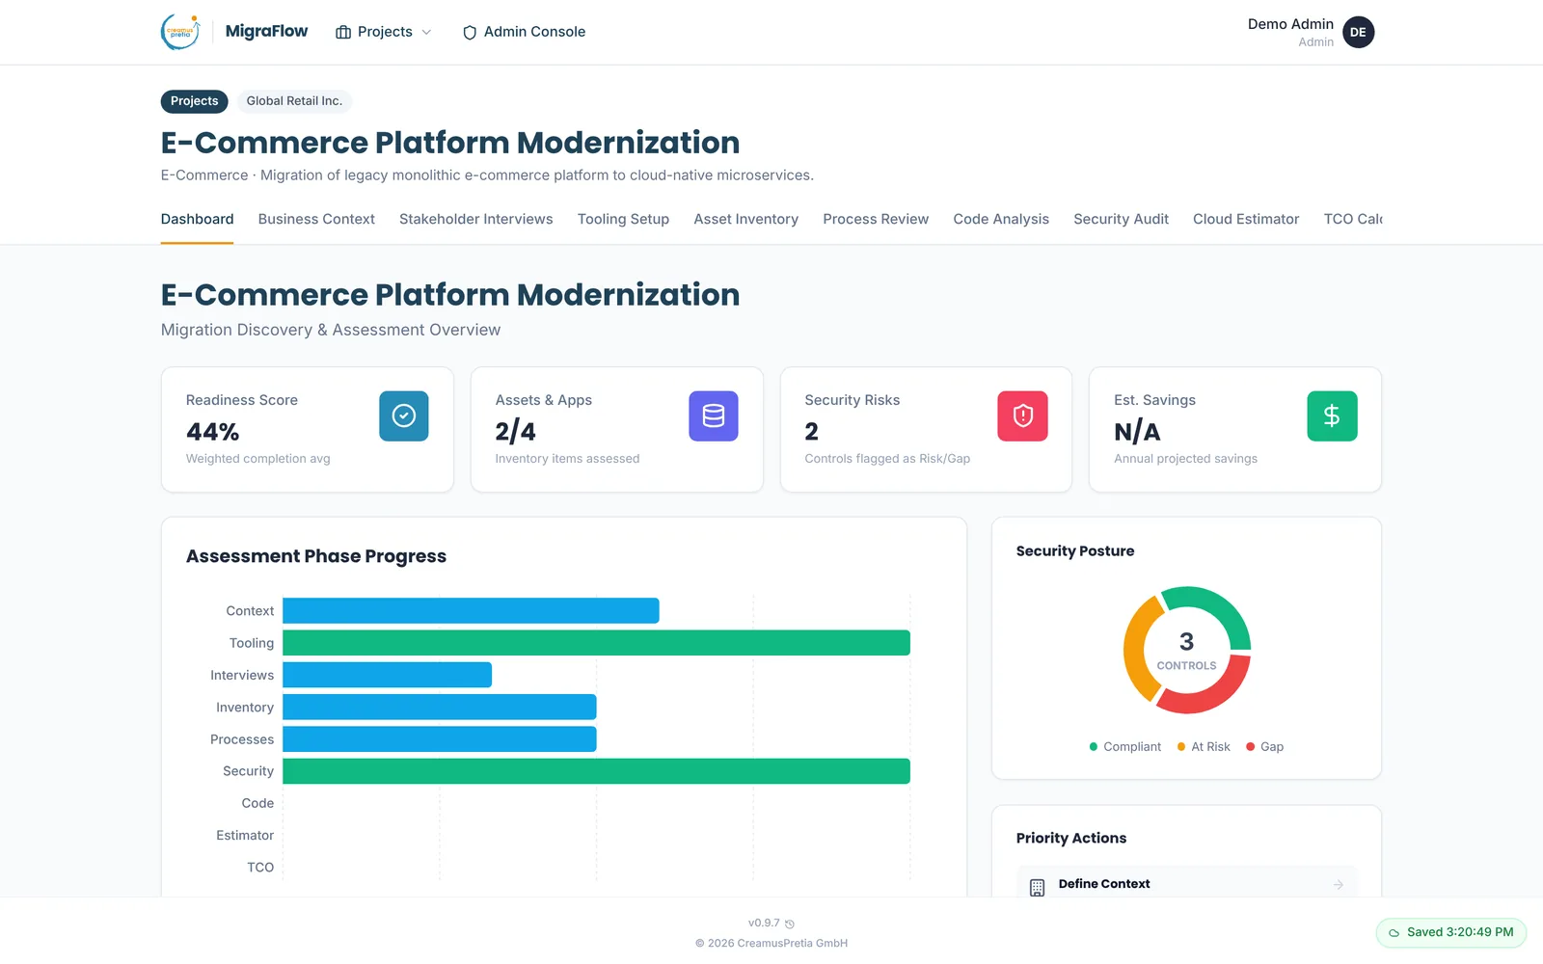
Task: Open the Define Context priority action
Action: coord(1186,884)
